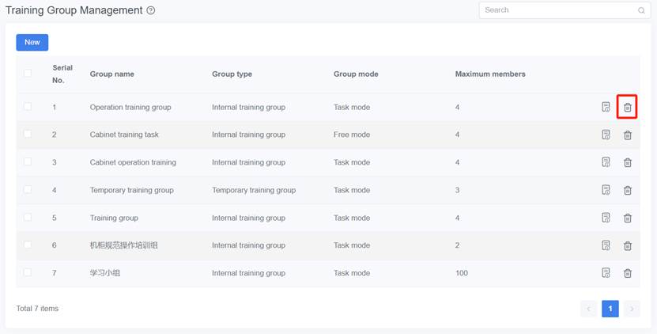Screen dimensions: 657x334
Task: Delete the Temporary training group row
Action: (x=627, y=190)
